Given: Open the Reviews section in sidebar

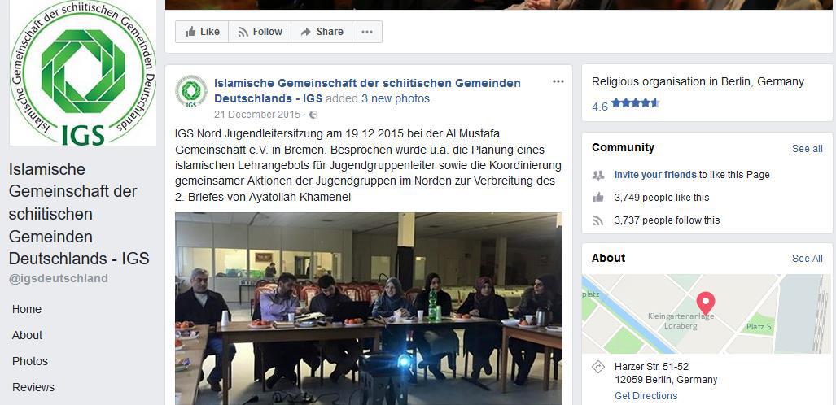Looking at the screenshot, I should click(33, 387).
